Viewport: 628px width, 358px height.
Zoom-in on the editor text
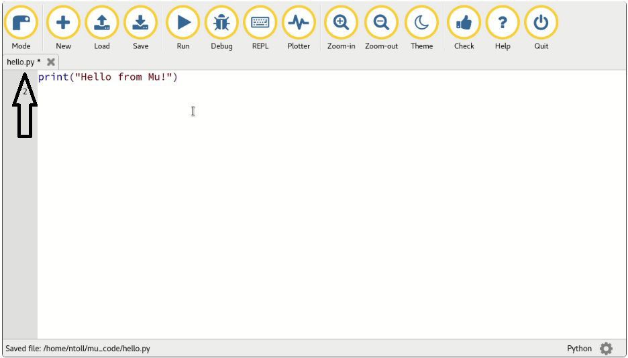[342, 28]
